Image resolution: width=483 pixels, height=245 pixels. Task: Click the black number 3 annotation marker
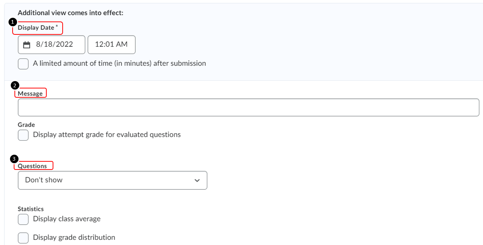14,159
